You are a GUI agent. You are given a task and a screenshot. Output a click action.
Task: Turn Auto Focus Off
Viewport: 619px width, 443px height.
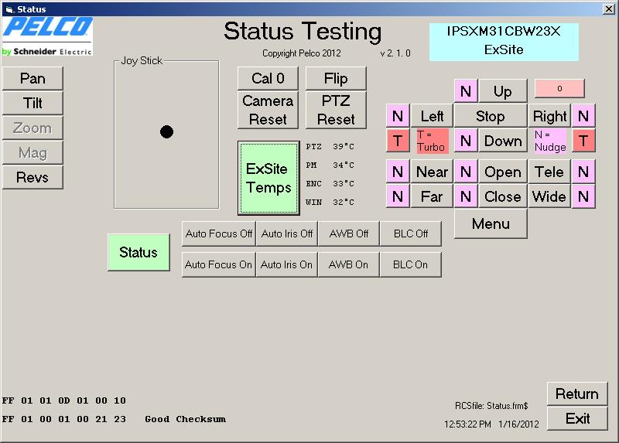pyautogui.click(x=219, y=233)
